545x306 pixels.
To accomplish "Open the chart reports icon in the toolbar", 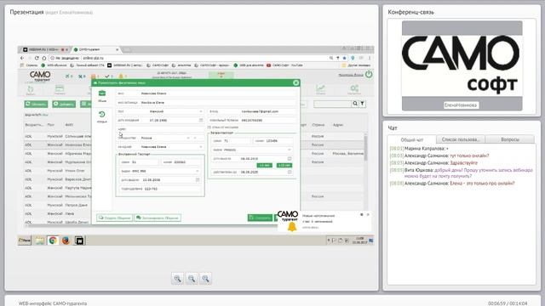I will [320, 89].
